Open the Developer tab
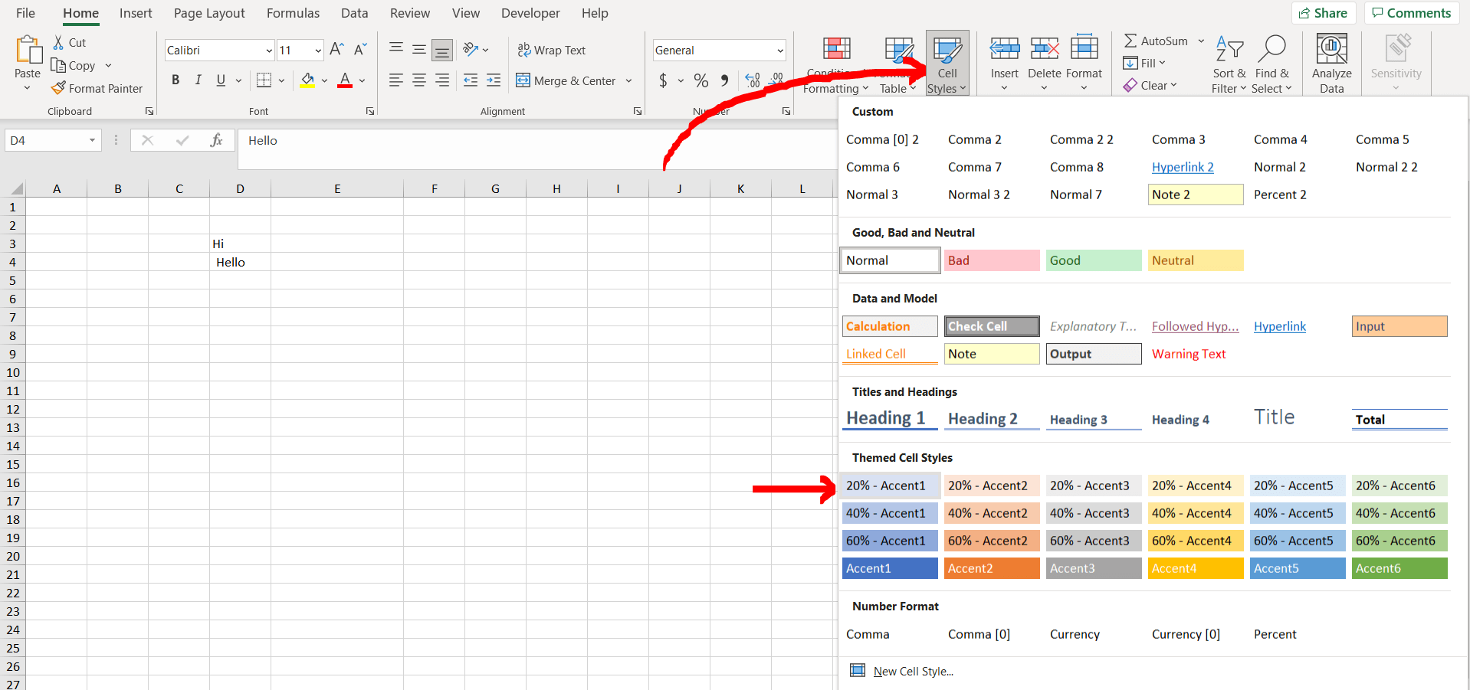This screenshot has height=690, width=1470. 530,13
